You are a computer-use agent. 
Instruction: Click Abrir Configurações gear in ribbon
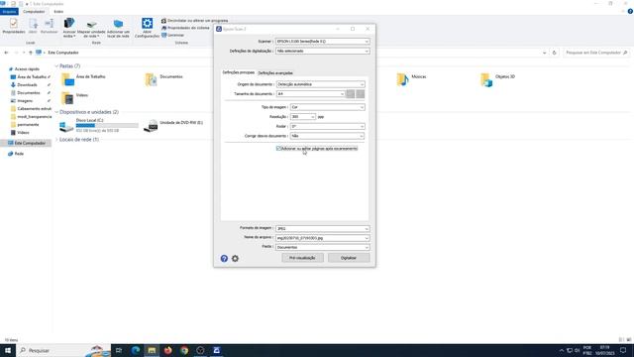pos(147,28)
